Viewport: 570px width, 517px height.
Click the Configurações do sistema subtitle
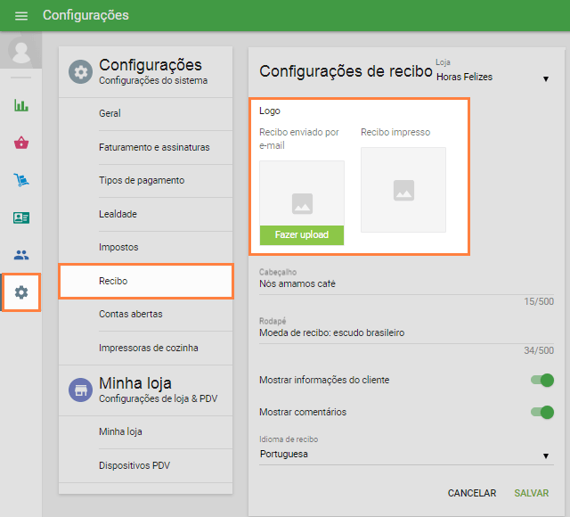click(x=153, y=80)
